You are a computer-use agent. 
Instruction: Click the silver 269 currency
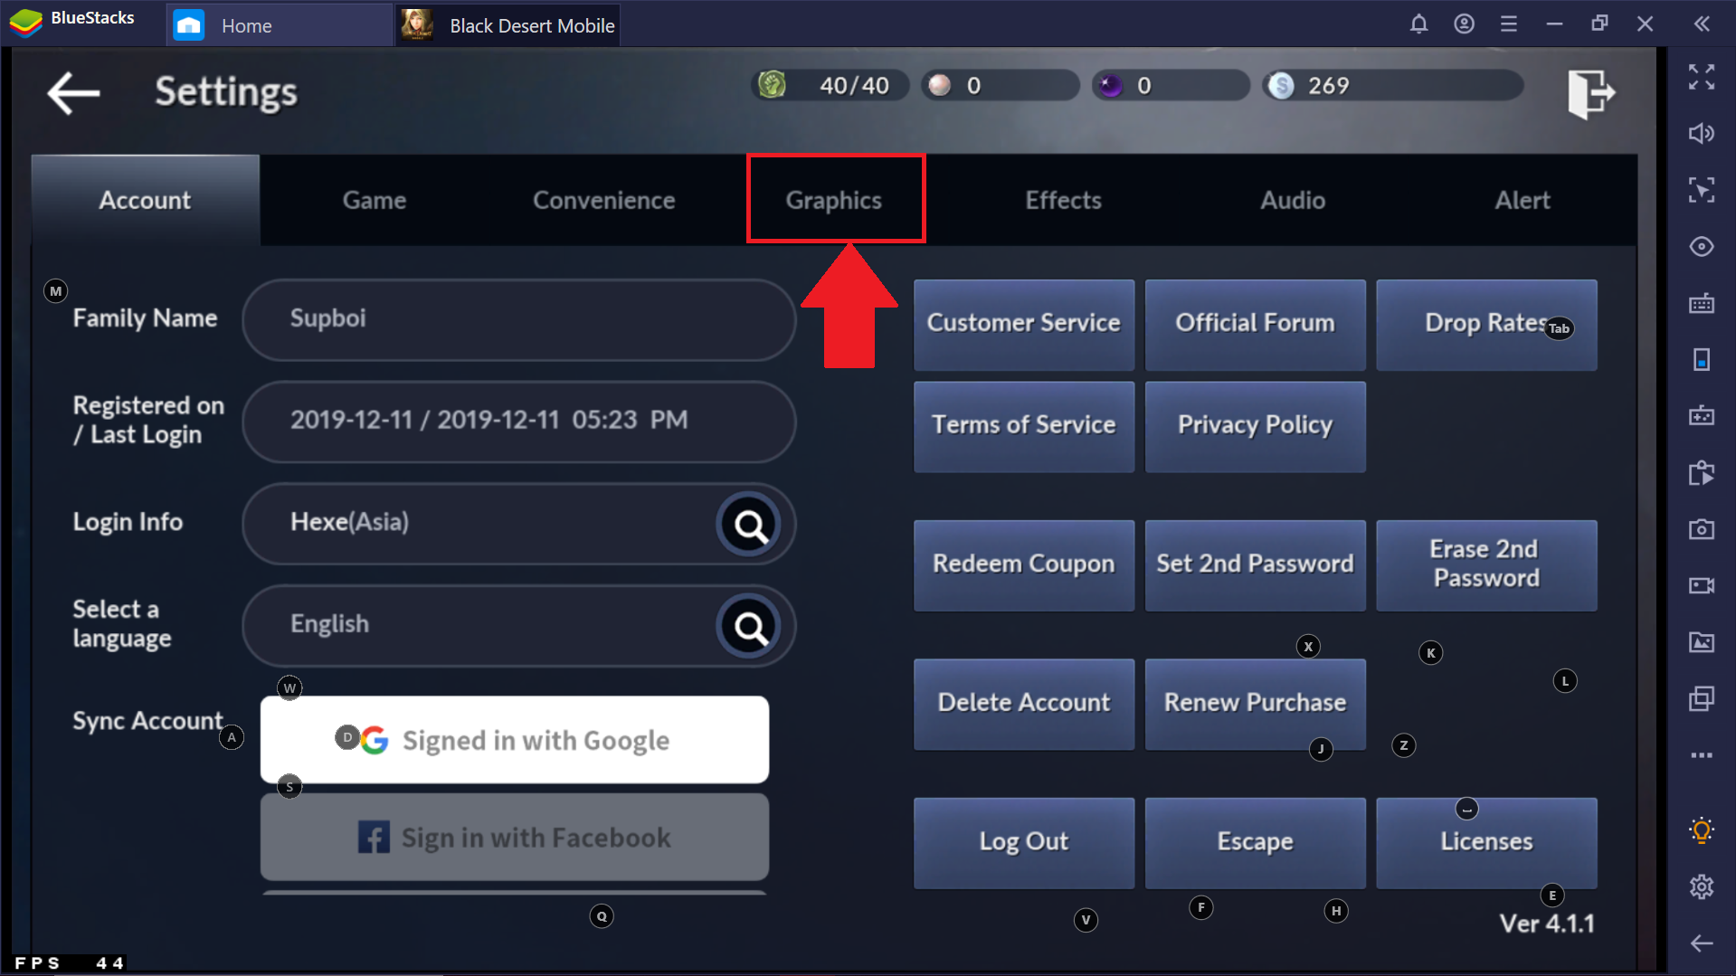[1393, 85]
